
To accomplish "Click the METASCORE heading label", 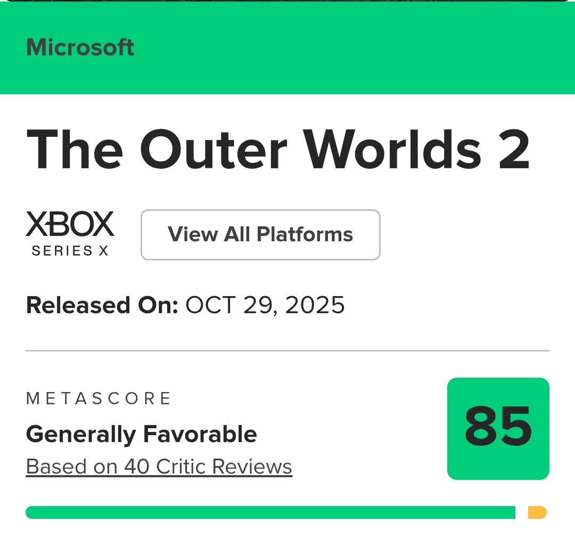I will click(98, 398).
